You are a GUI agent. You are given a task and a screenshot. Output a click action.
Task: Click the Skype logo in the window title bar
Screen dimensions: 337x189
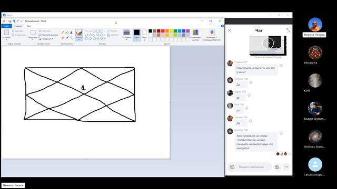click(4, 15)
